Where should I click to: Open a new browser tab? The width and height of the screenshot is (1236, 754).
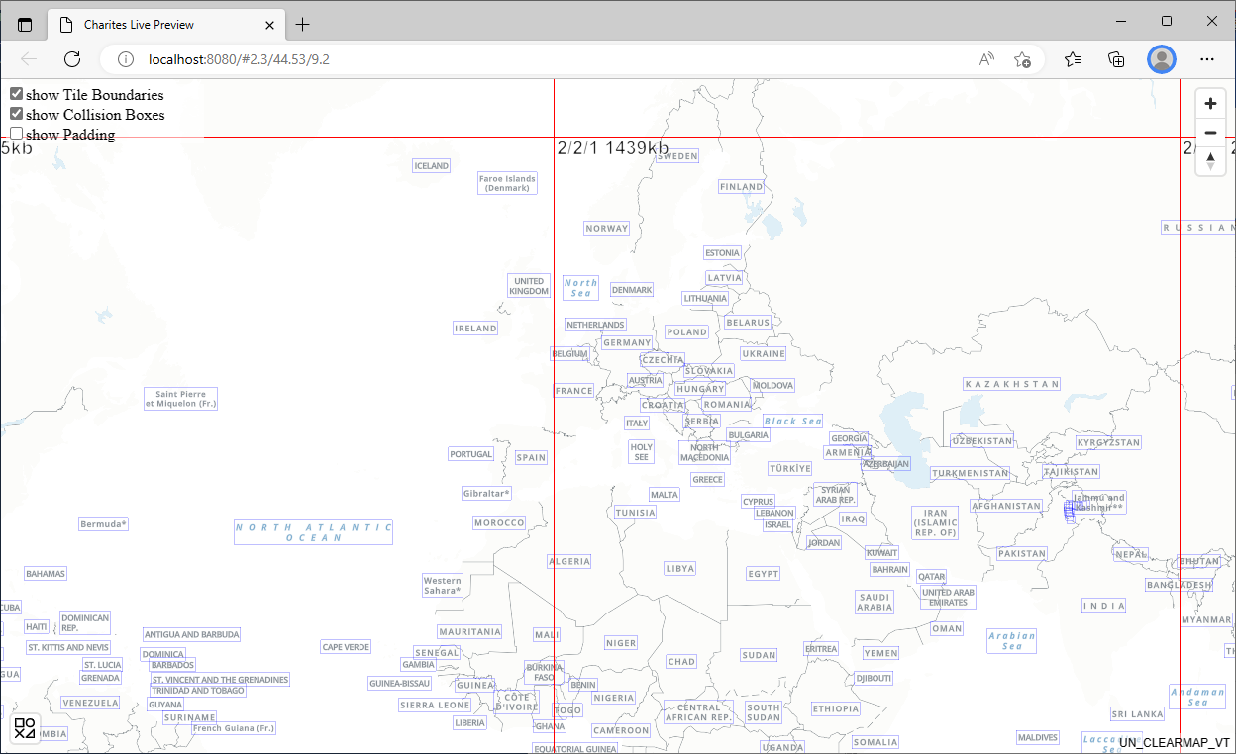[303, 25]
